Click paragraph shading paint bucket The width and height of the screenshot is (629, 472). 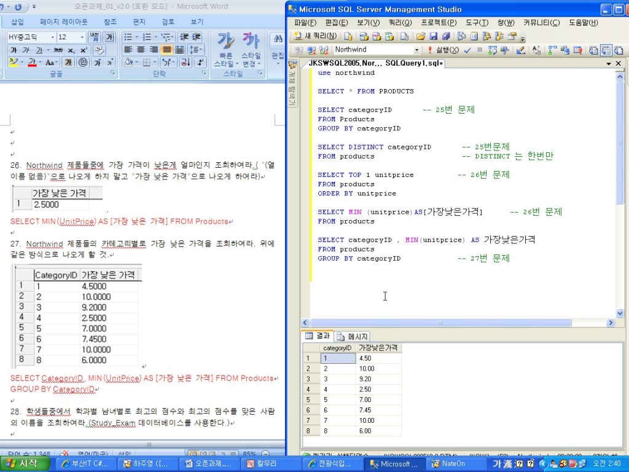coord(128,62)
